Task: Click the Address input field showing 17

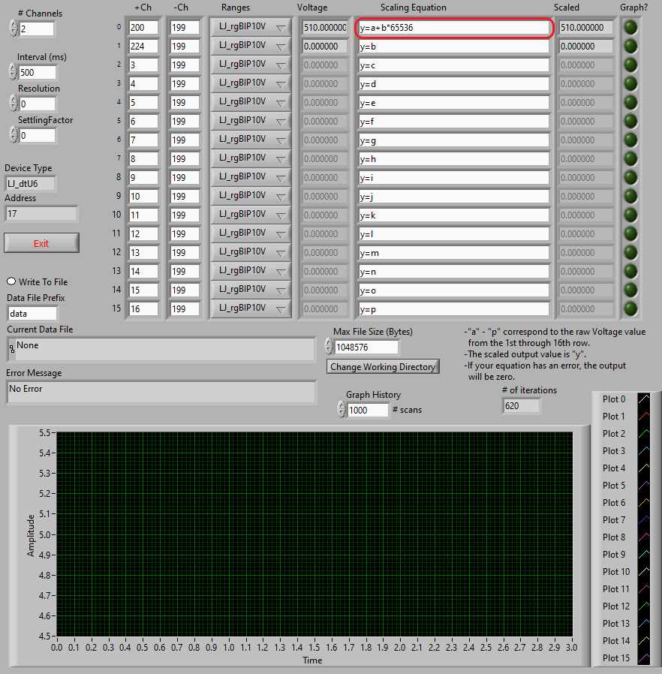Action: pyautogui.click(x=41, y=213)
